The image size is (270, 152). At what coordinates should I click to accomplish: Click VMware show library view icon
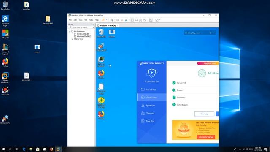(132, 20)
